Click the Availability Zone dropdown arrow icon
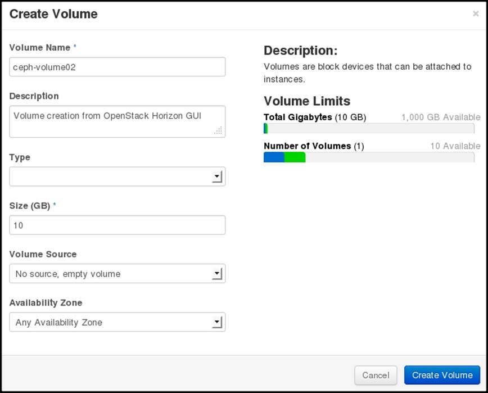This screenshot has height=393, width=488. coord(218,322)
